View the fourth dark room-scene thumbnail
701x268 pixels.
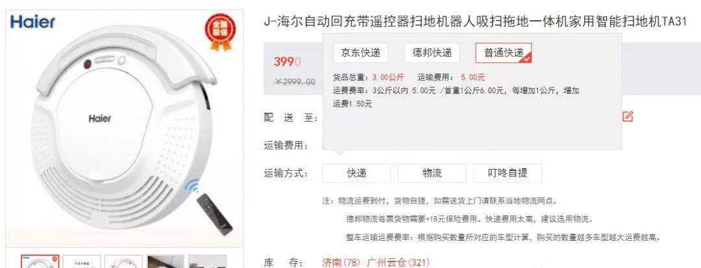coord(166,262)
